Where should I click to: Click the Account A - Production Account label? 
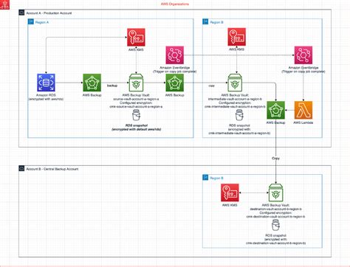click(x=49, y=13)
